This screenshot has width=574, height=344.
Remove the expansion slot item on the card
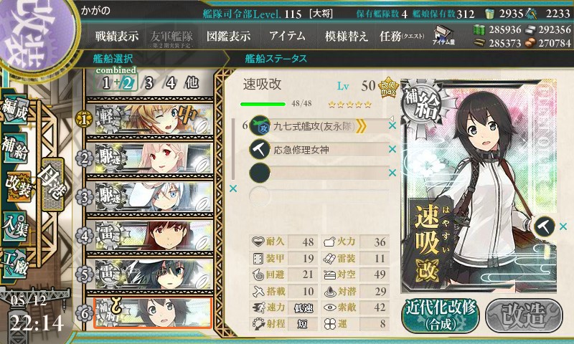[563, 226]
